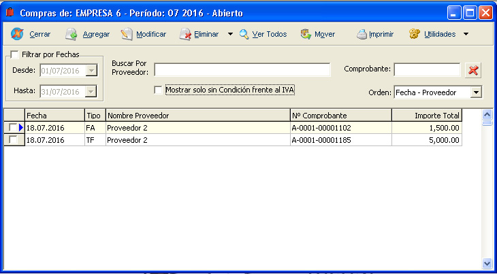This screenshot has width=497, height=274.
Task: Click the Ver Todos magnifier icon
Action: [x=244, y=34]
